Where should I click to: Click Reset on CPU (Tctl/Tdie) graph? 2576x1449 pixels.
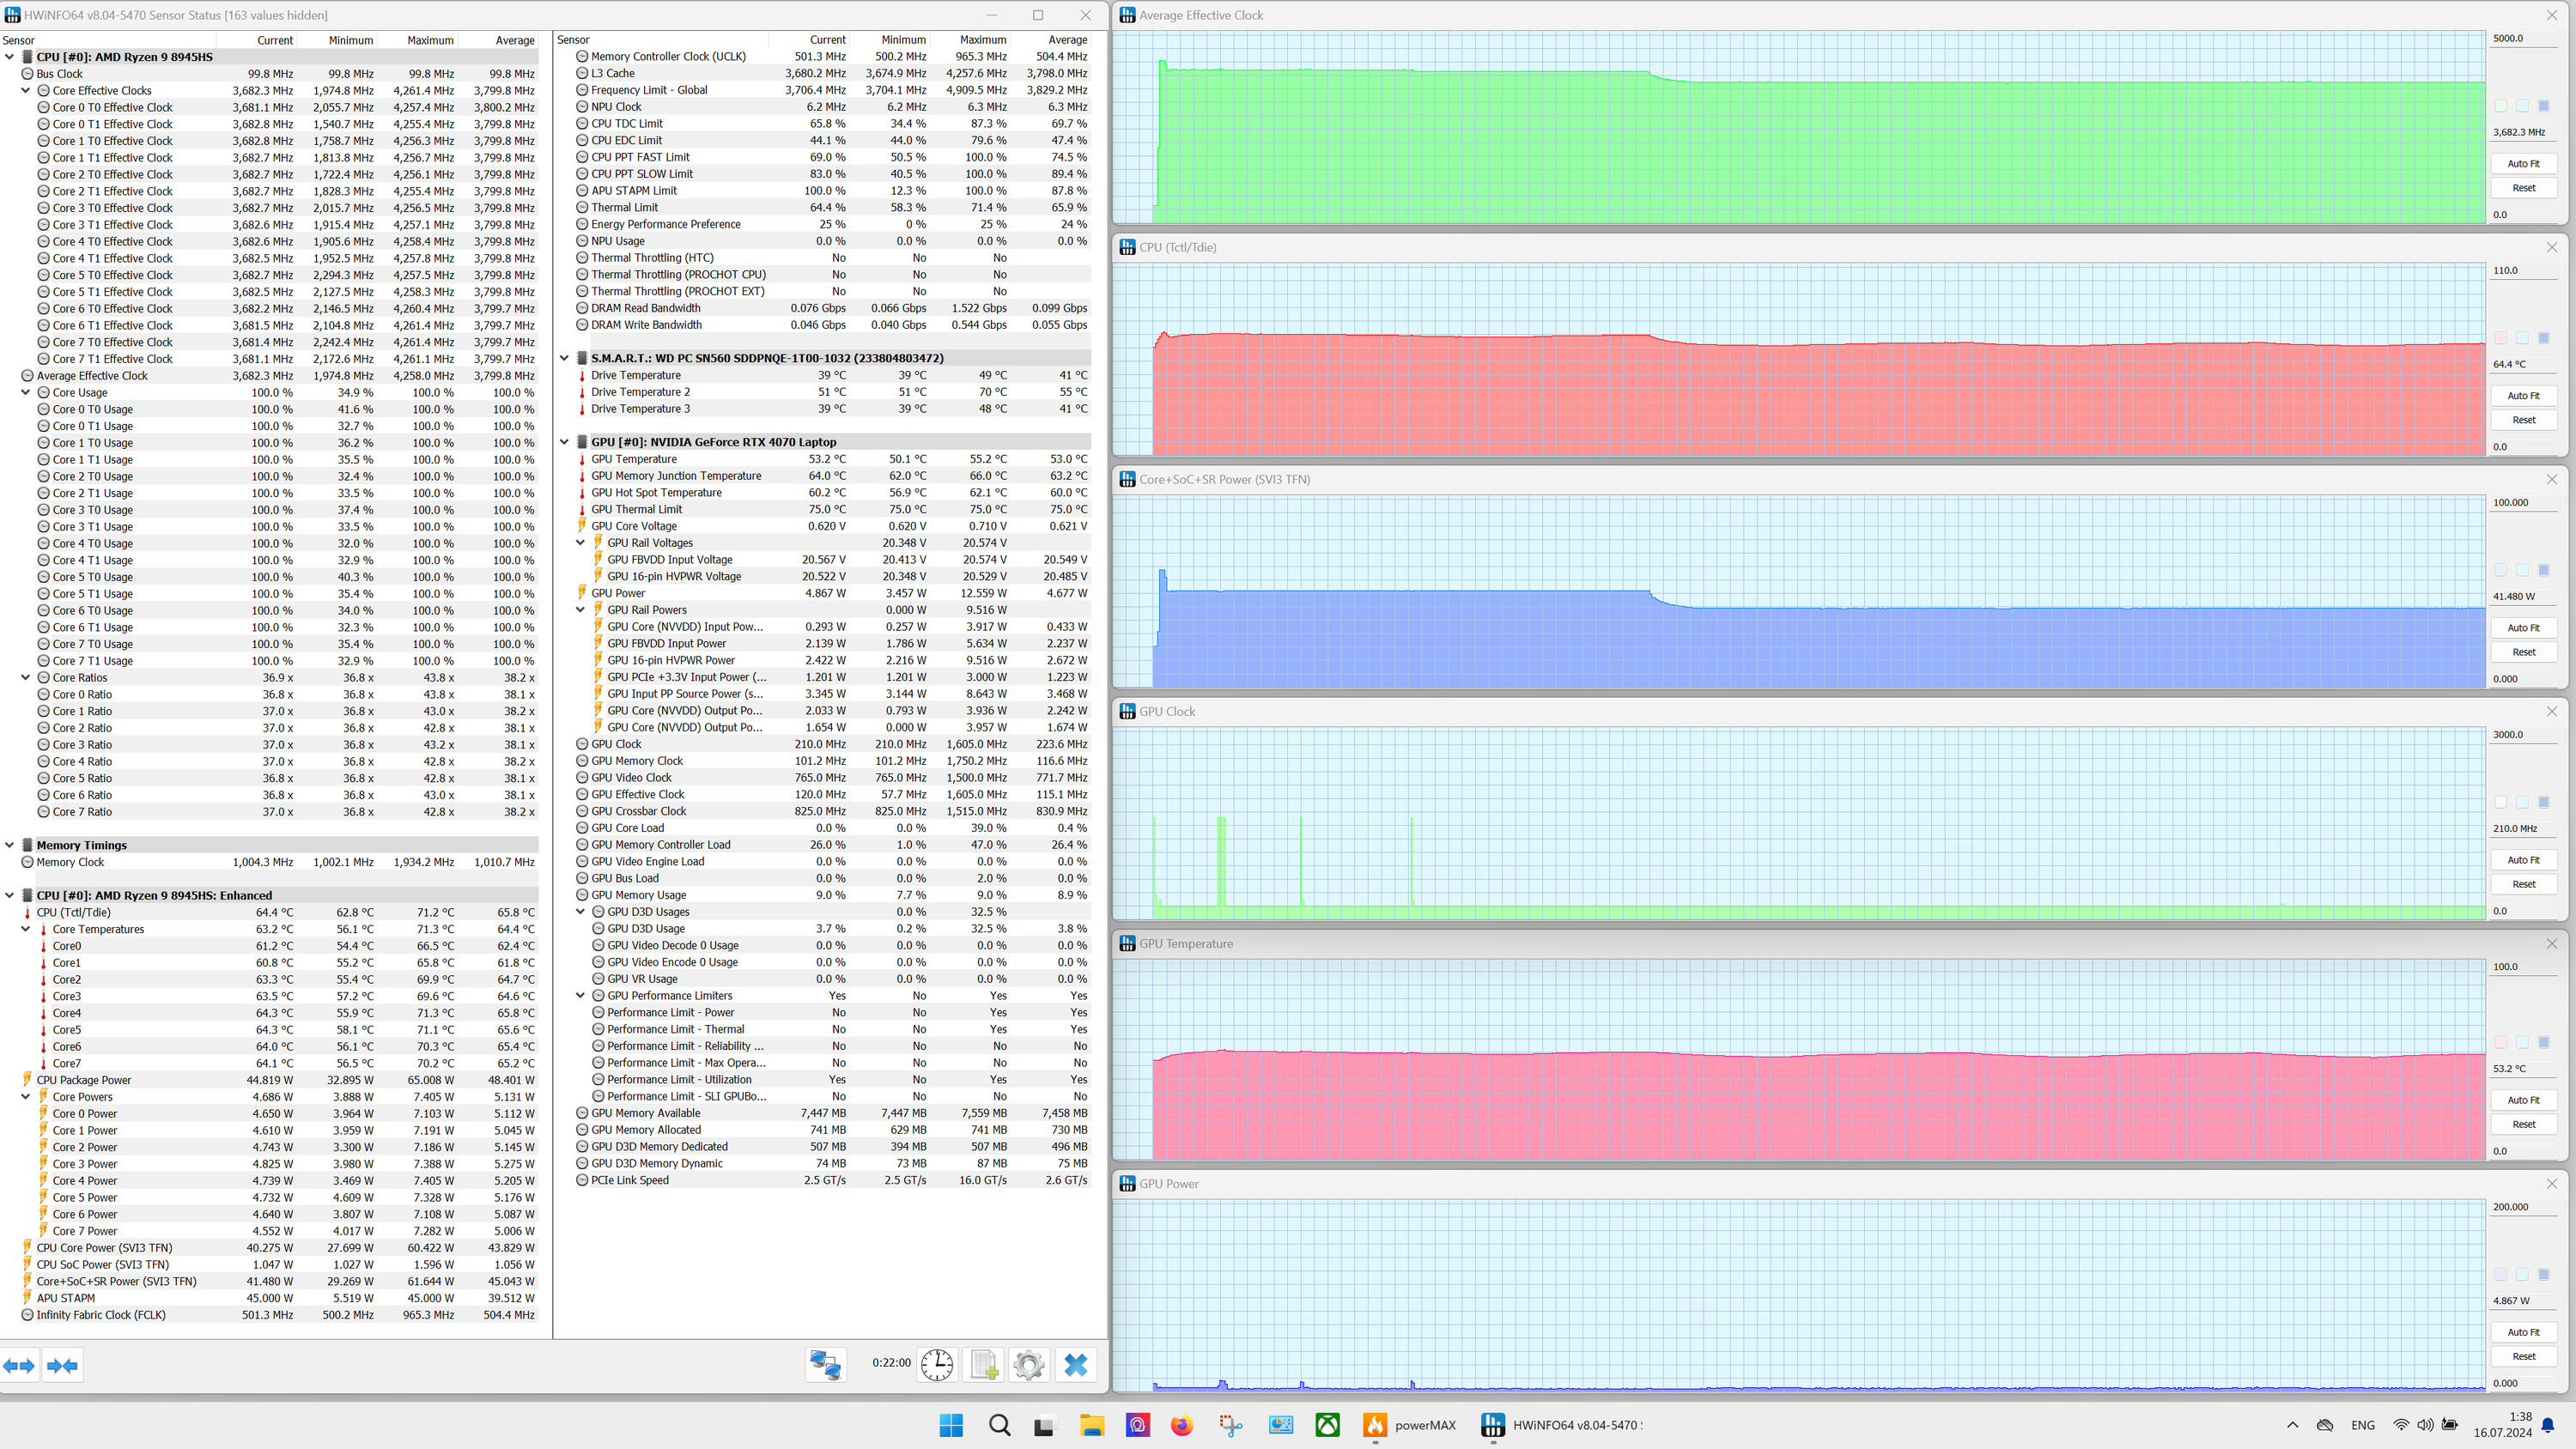pyautogui.click(x=2523, y=420)
